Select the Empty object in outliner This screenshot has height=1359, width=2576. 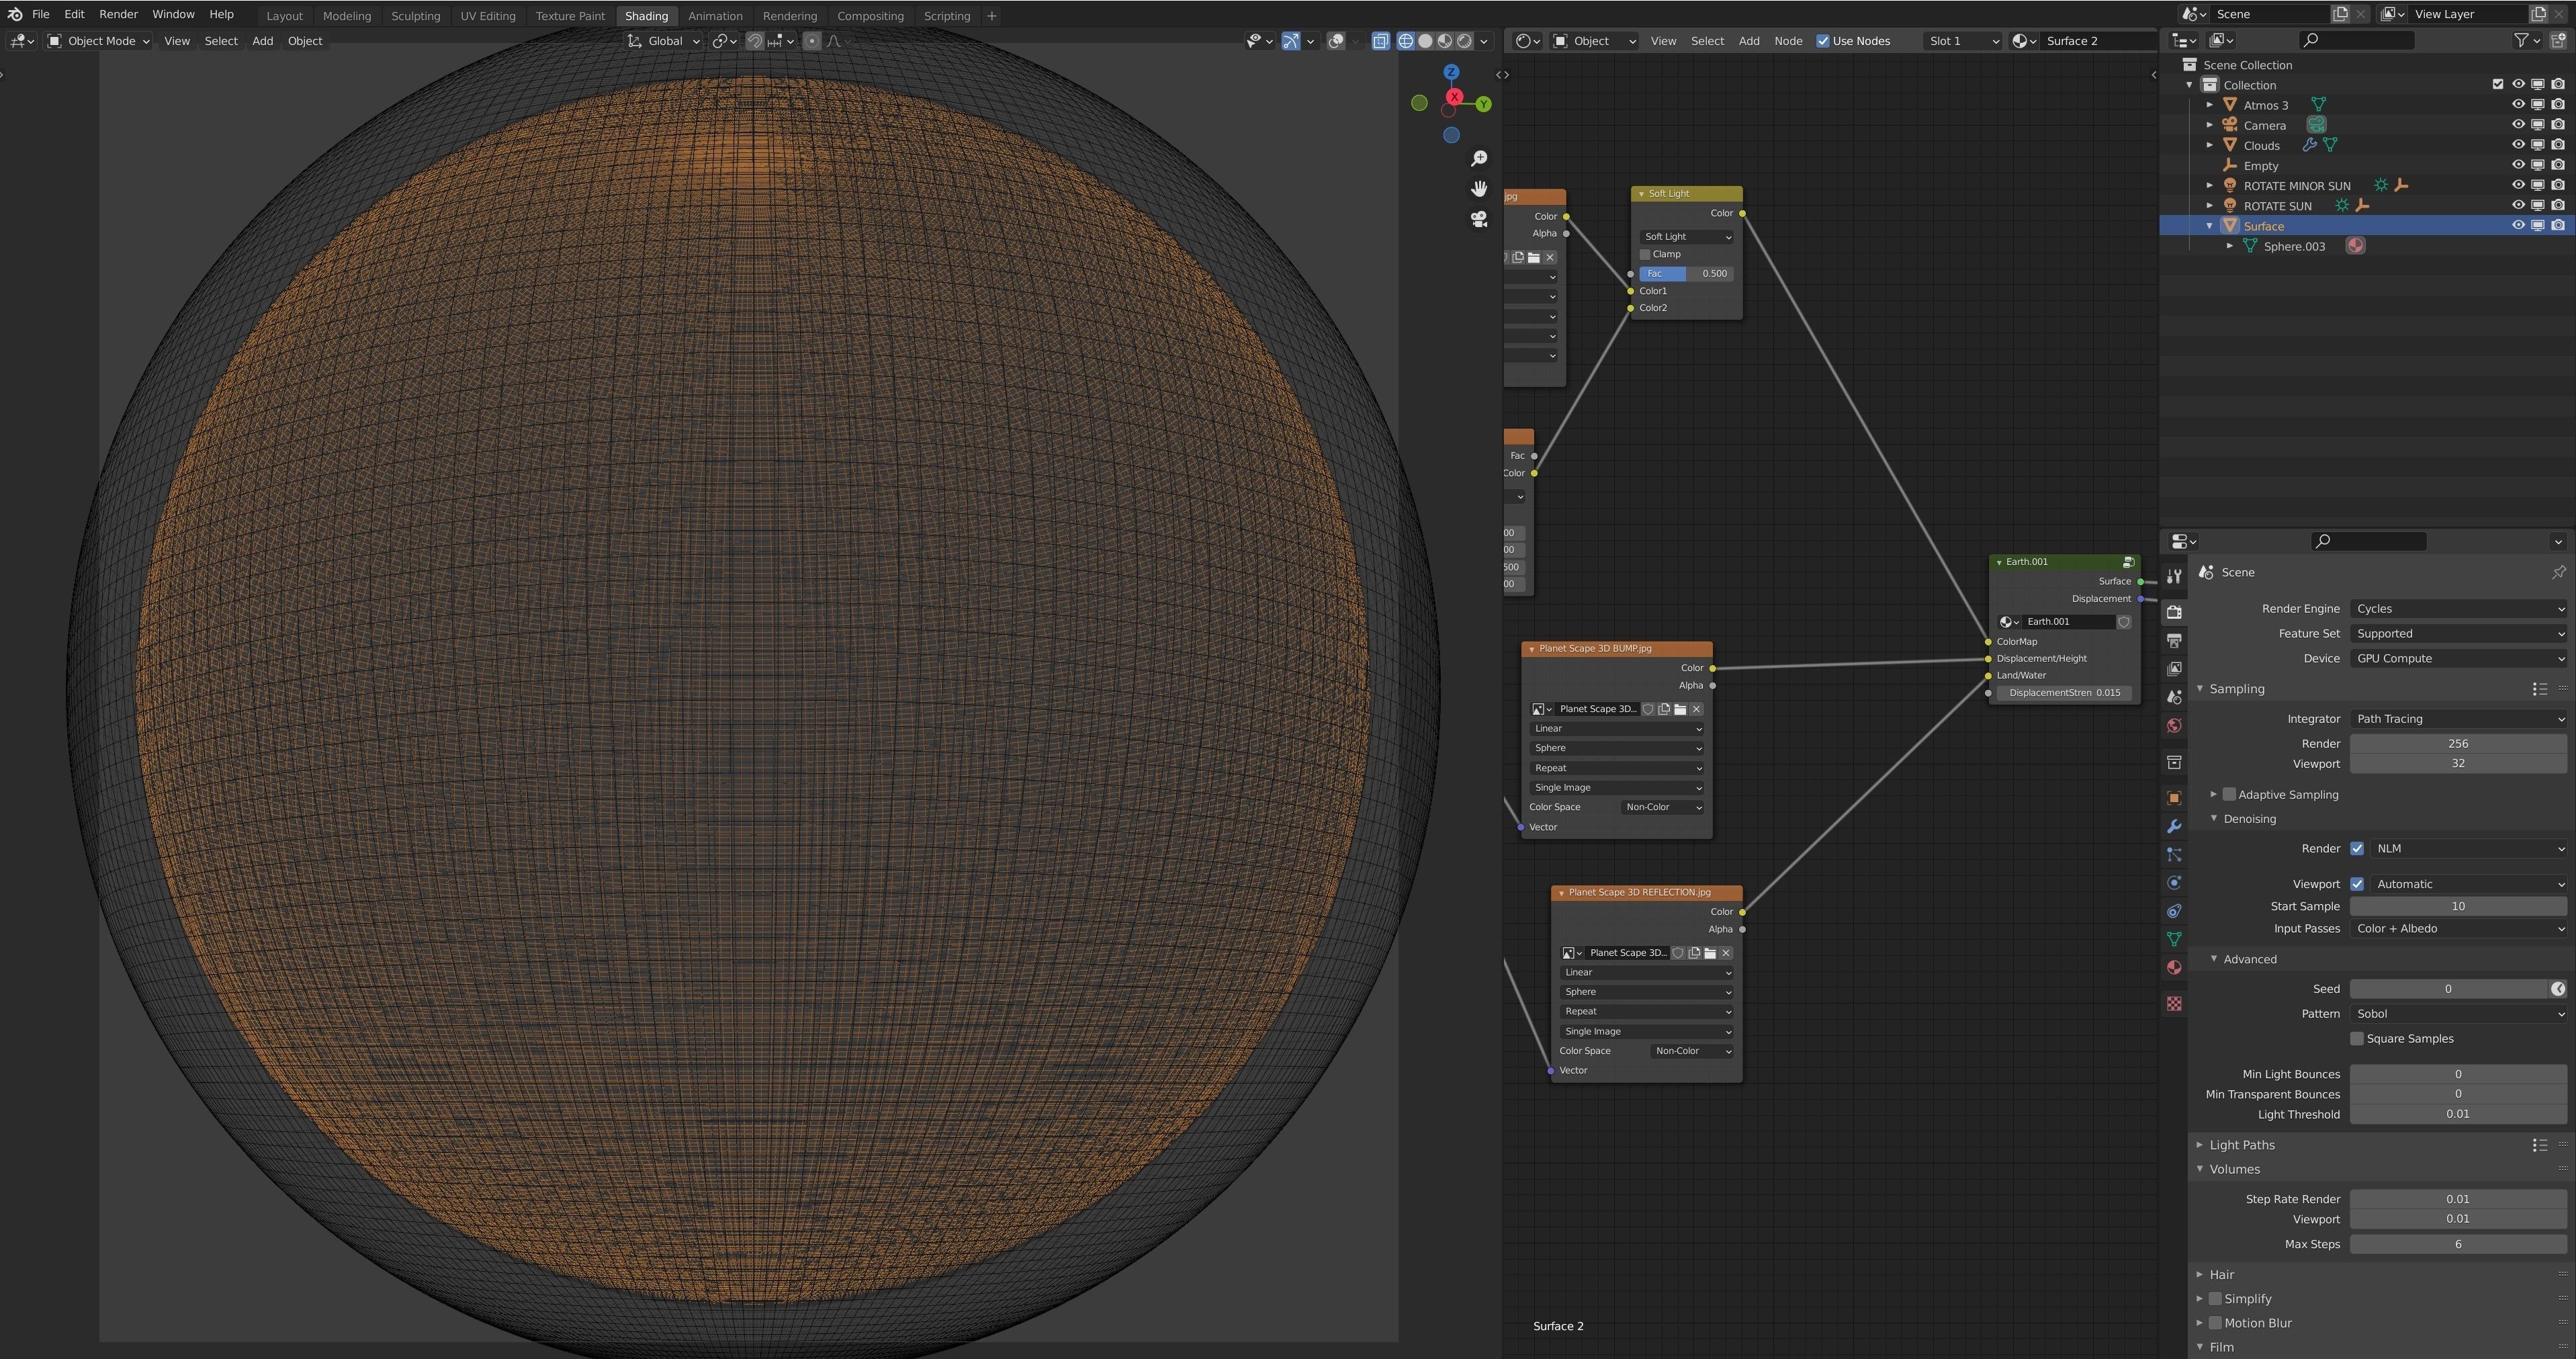click(x=2260, y=166)
